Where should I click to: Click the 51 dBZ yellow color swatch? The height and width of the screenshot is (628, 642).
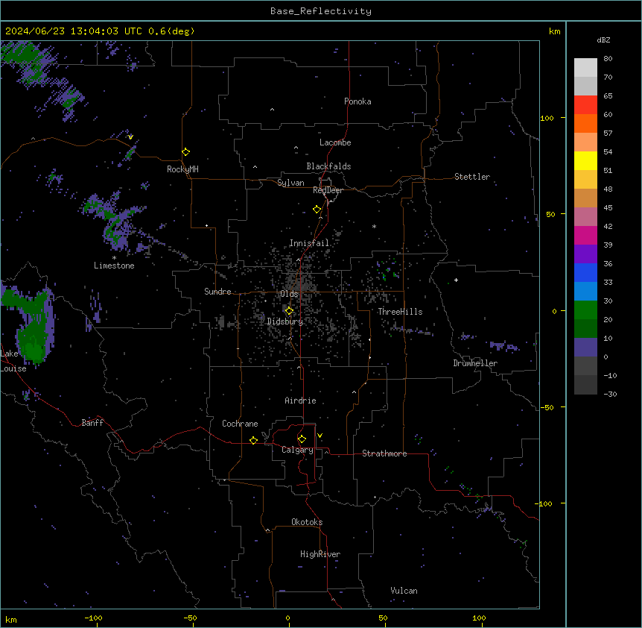585,160
